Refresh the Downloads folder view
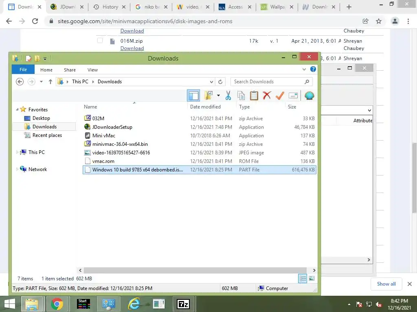This screenshot has height=312, width=417. click(x=220, y=82)
